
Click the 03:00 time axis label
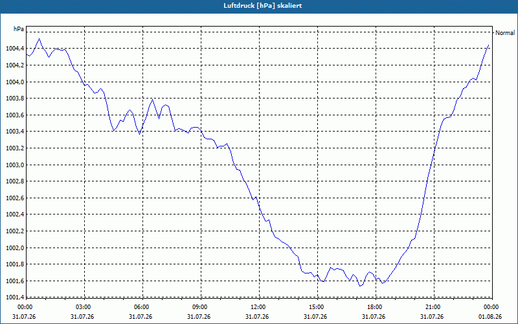pyautogui.click(x=83, y=307)
